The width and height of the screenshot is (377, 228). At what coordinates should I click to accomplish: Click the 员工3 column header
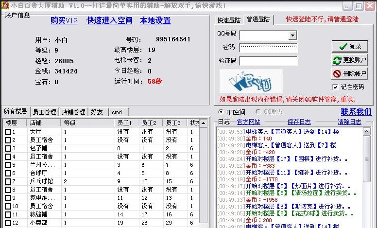[x=175, y=123]
